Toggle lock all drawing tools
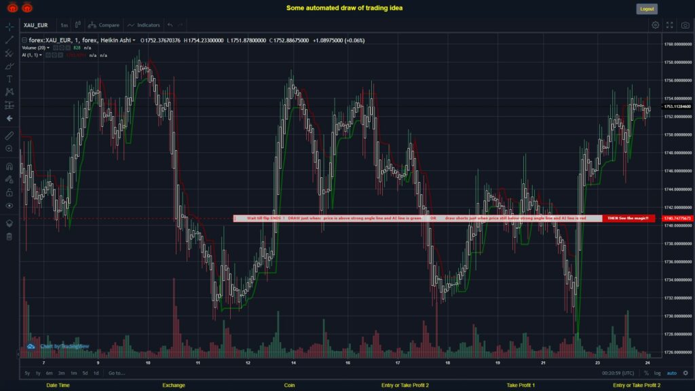This screenshot has width=695, height=391. (10, 192)
